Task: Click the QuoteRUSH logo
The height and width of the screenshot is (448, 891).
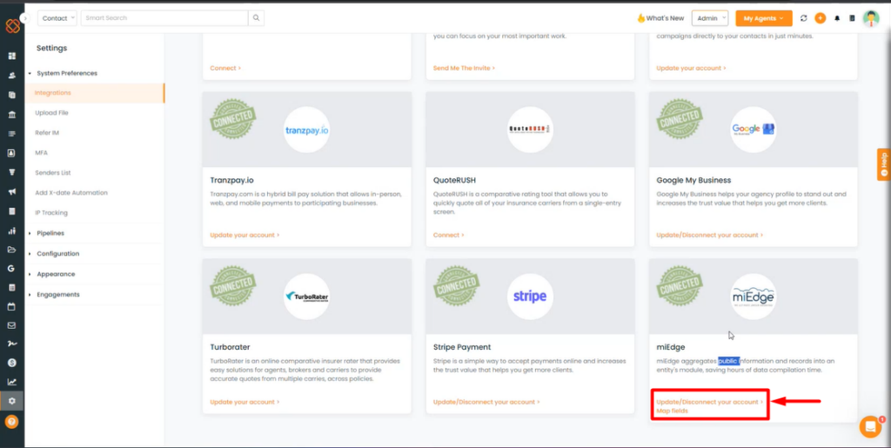Action: click(530, 130)
